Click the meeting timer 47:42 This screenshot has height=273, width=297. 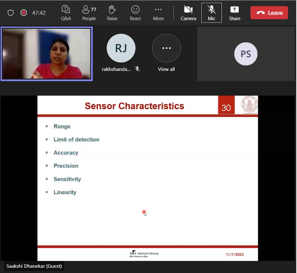[x=39, y=13]
